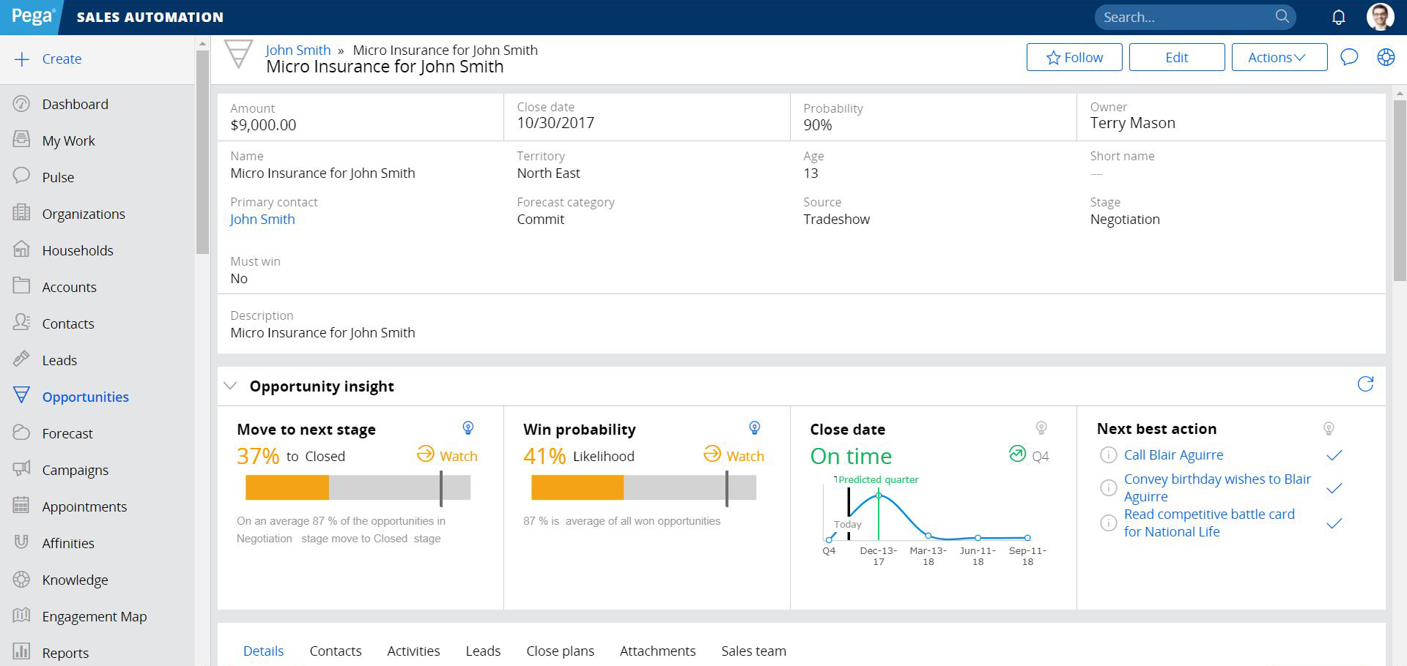Open the Actions dropdown menu
This screenshot has height=666, width=1407.
pos(1279,57)
